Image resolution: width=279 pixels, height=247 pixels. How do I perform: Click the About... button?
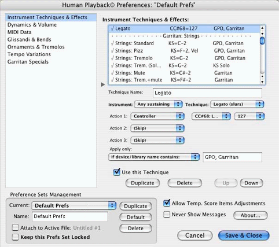click(x=251, y=215)
